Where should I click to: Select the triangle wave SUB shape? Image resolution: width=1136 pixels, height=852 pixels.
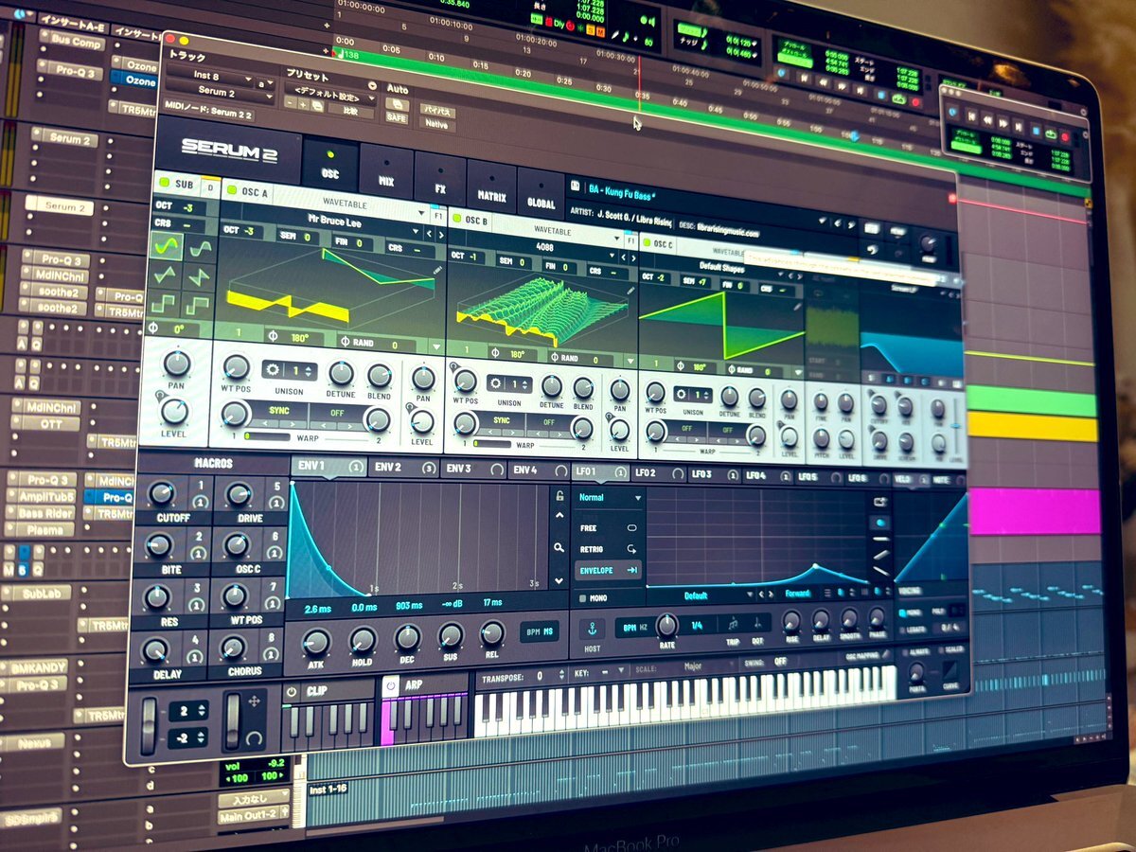tap(167, 275)
